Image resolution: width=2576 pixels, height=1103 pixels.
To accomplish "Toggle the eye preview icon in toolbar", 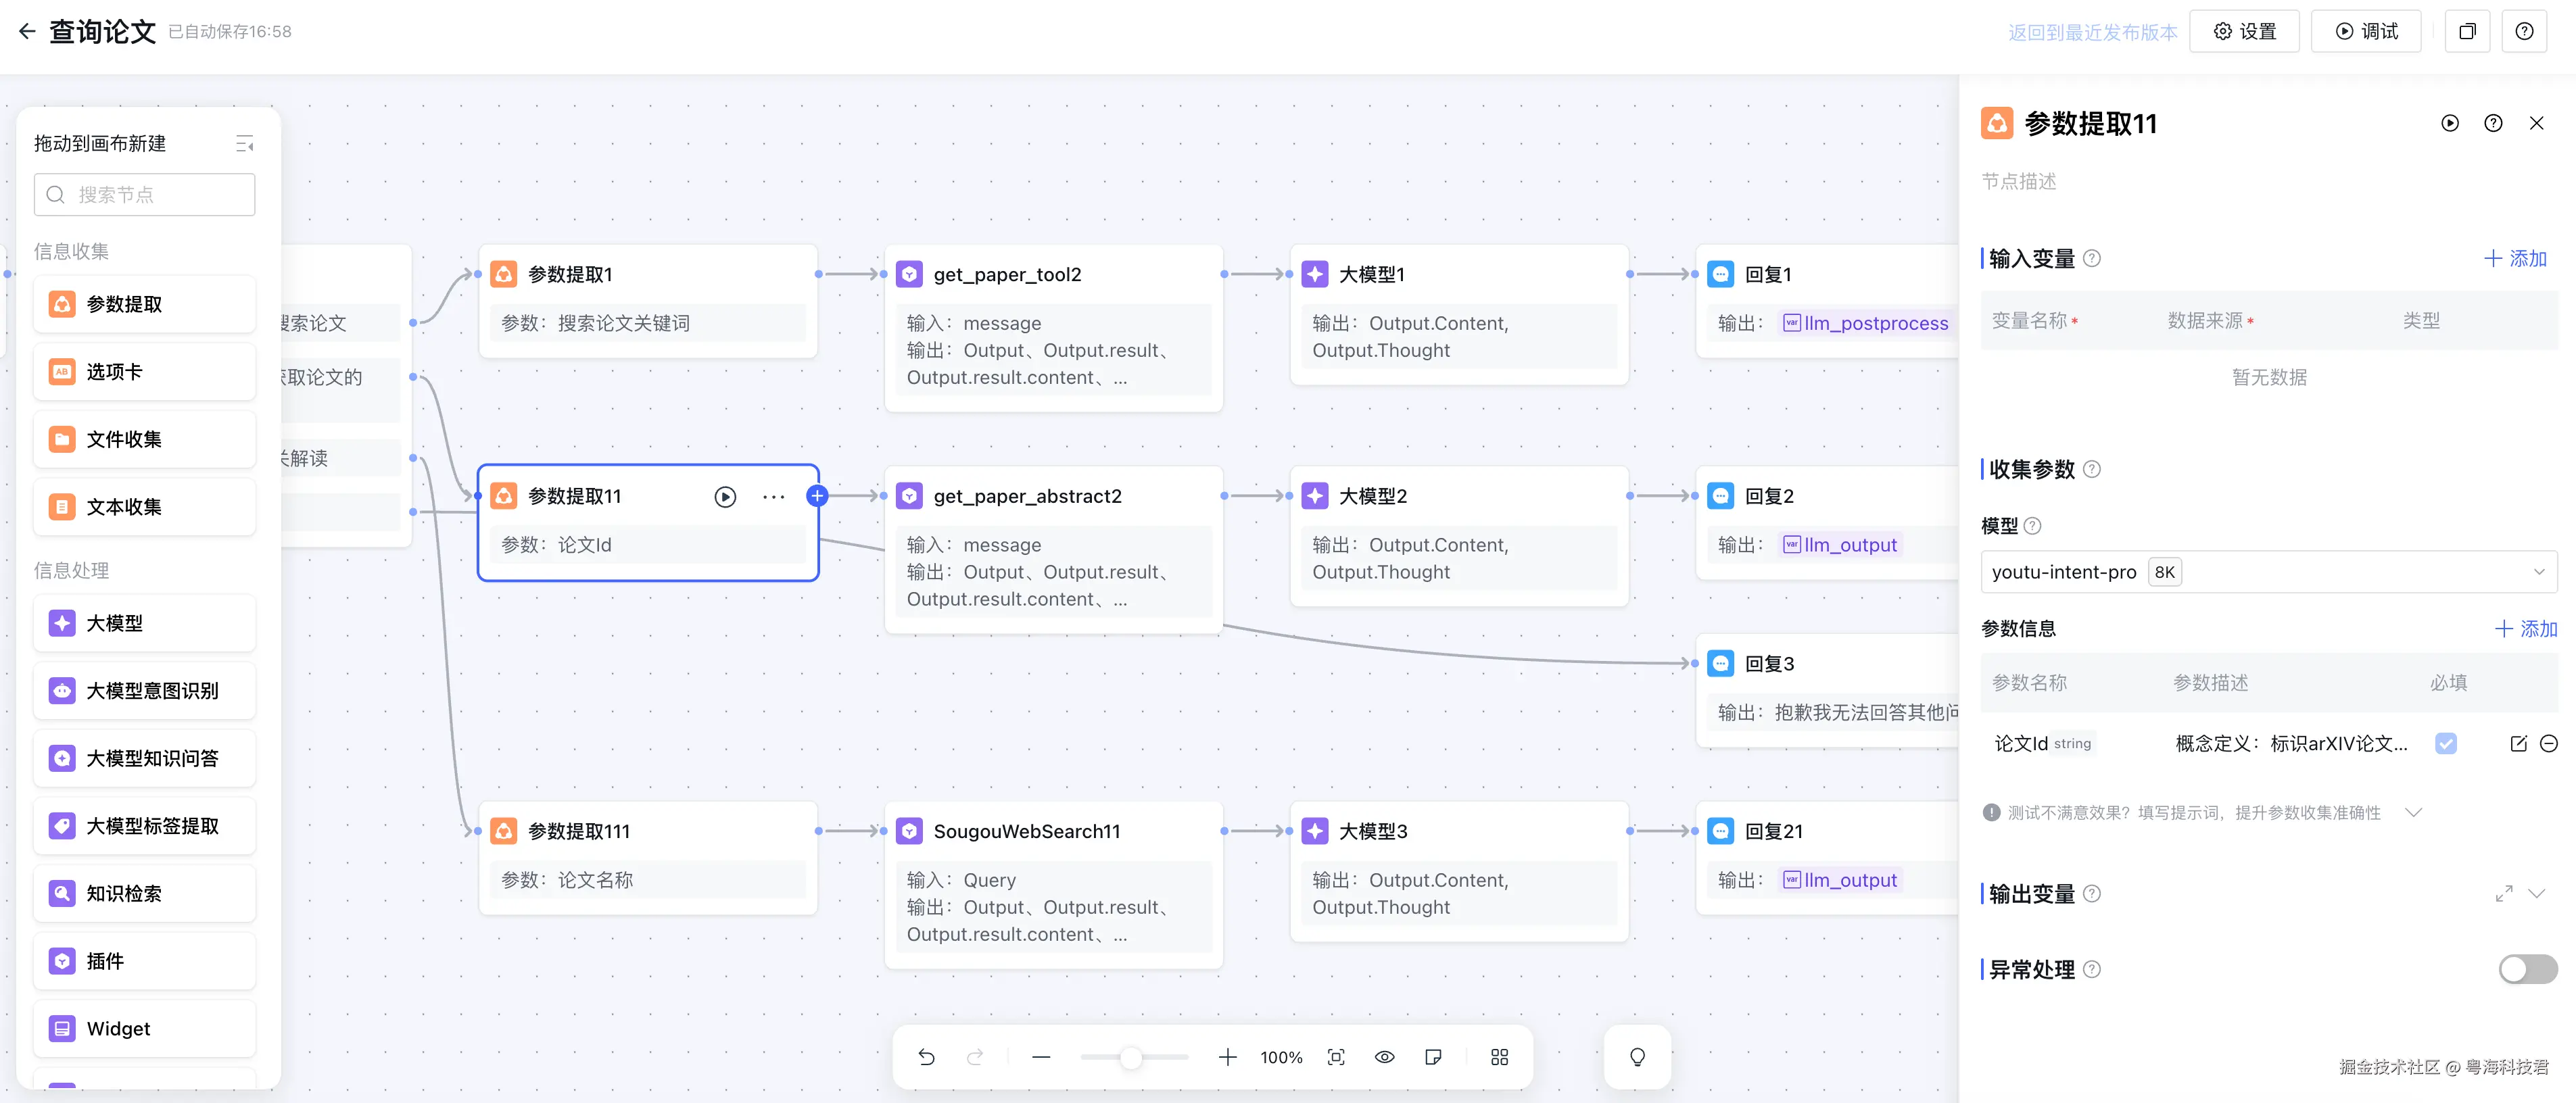I will (x=1384, y=1057).
